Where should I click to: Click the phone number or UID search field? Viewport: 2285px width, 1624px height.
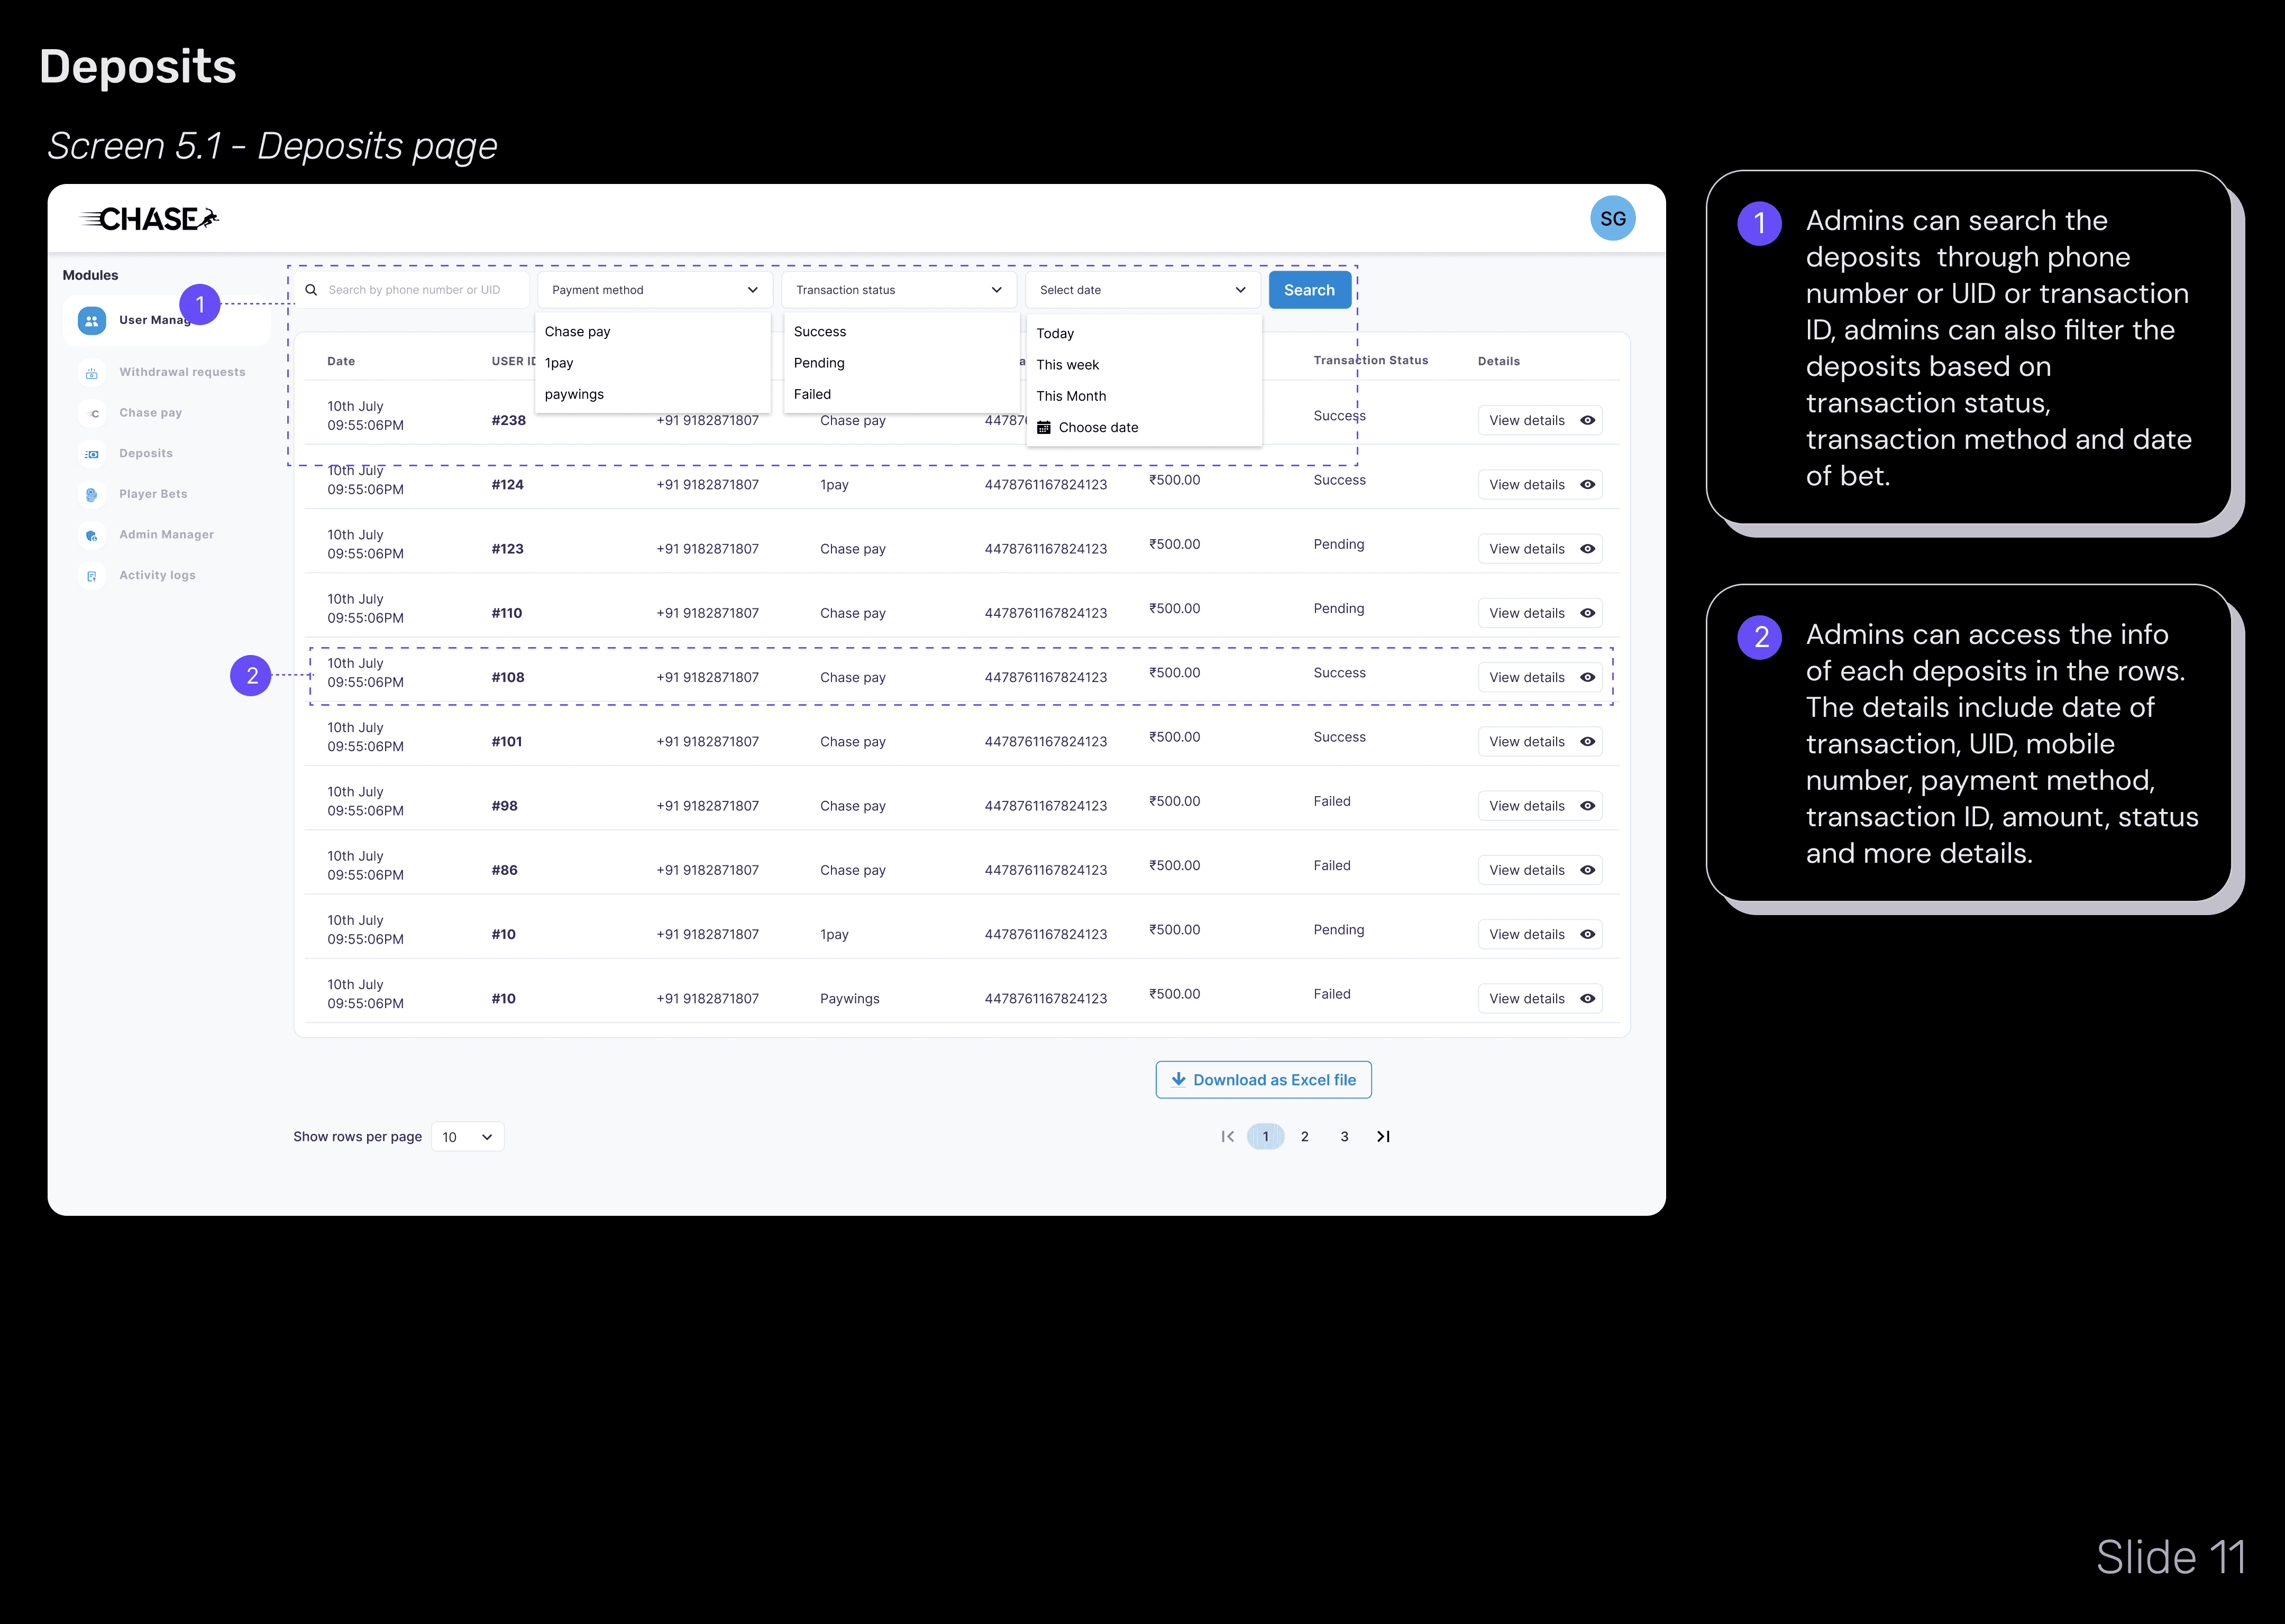click(x=414, y=290)
